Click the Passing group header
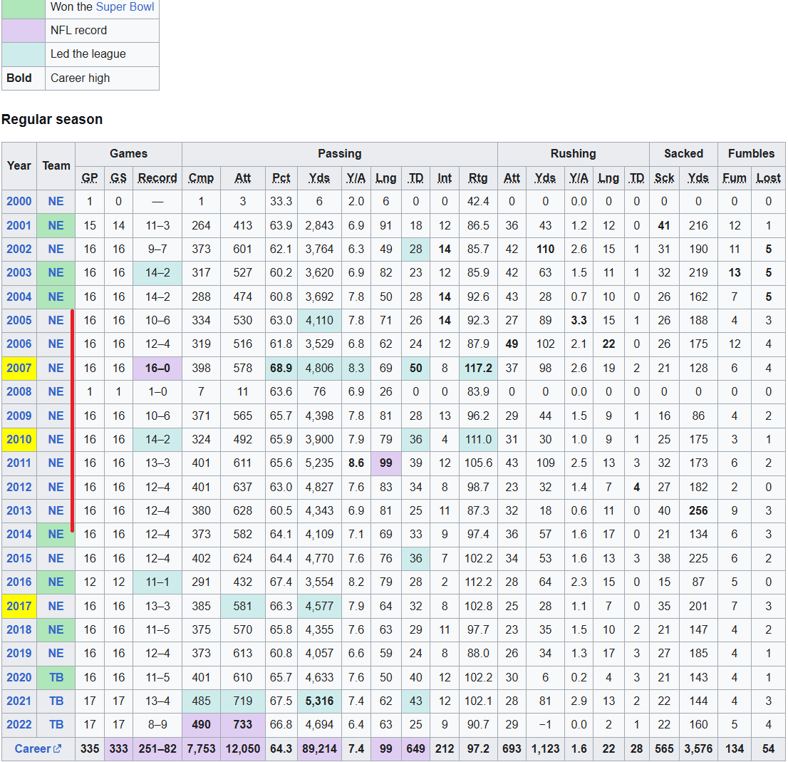This screenshot has width=788, height=762. [340, 154]
